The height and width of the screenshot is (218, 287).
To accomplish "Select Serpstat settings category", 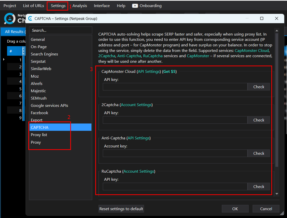I will click(60, 61).
